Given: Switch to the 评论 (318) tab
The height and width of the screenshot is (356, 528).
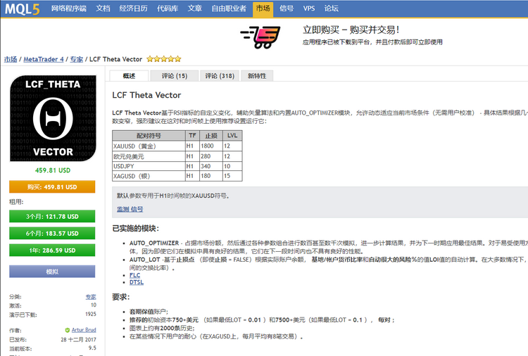Looking at the screenshot, I should [x=220, y=76].
